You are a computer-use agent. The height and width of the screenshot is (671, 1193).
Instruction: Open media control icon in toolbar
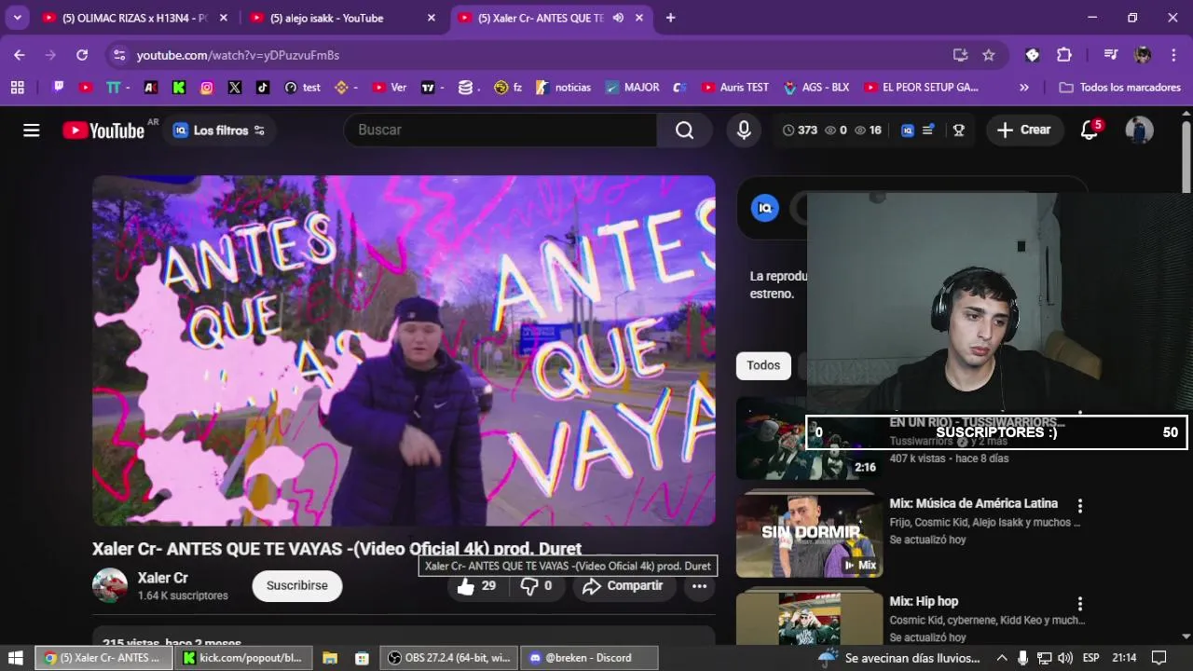pos(1110,55)
